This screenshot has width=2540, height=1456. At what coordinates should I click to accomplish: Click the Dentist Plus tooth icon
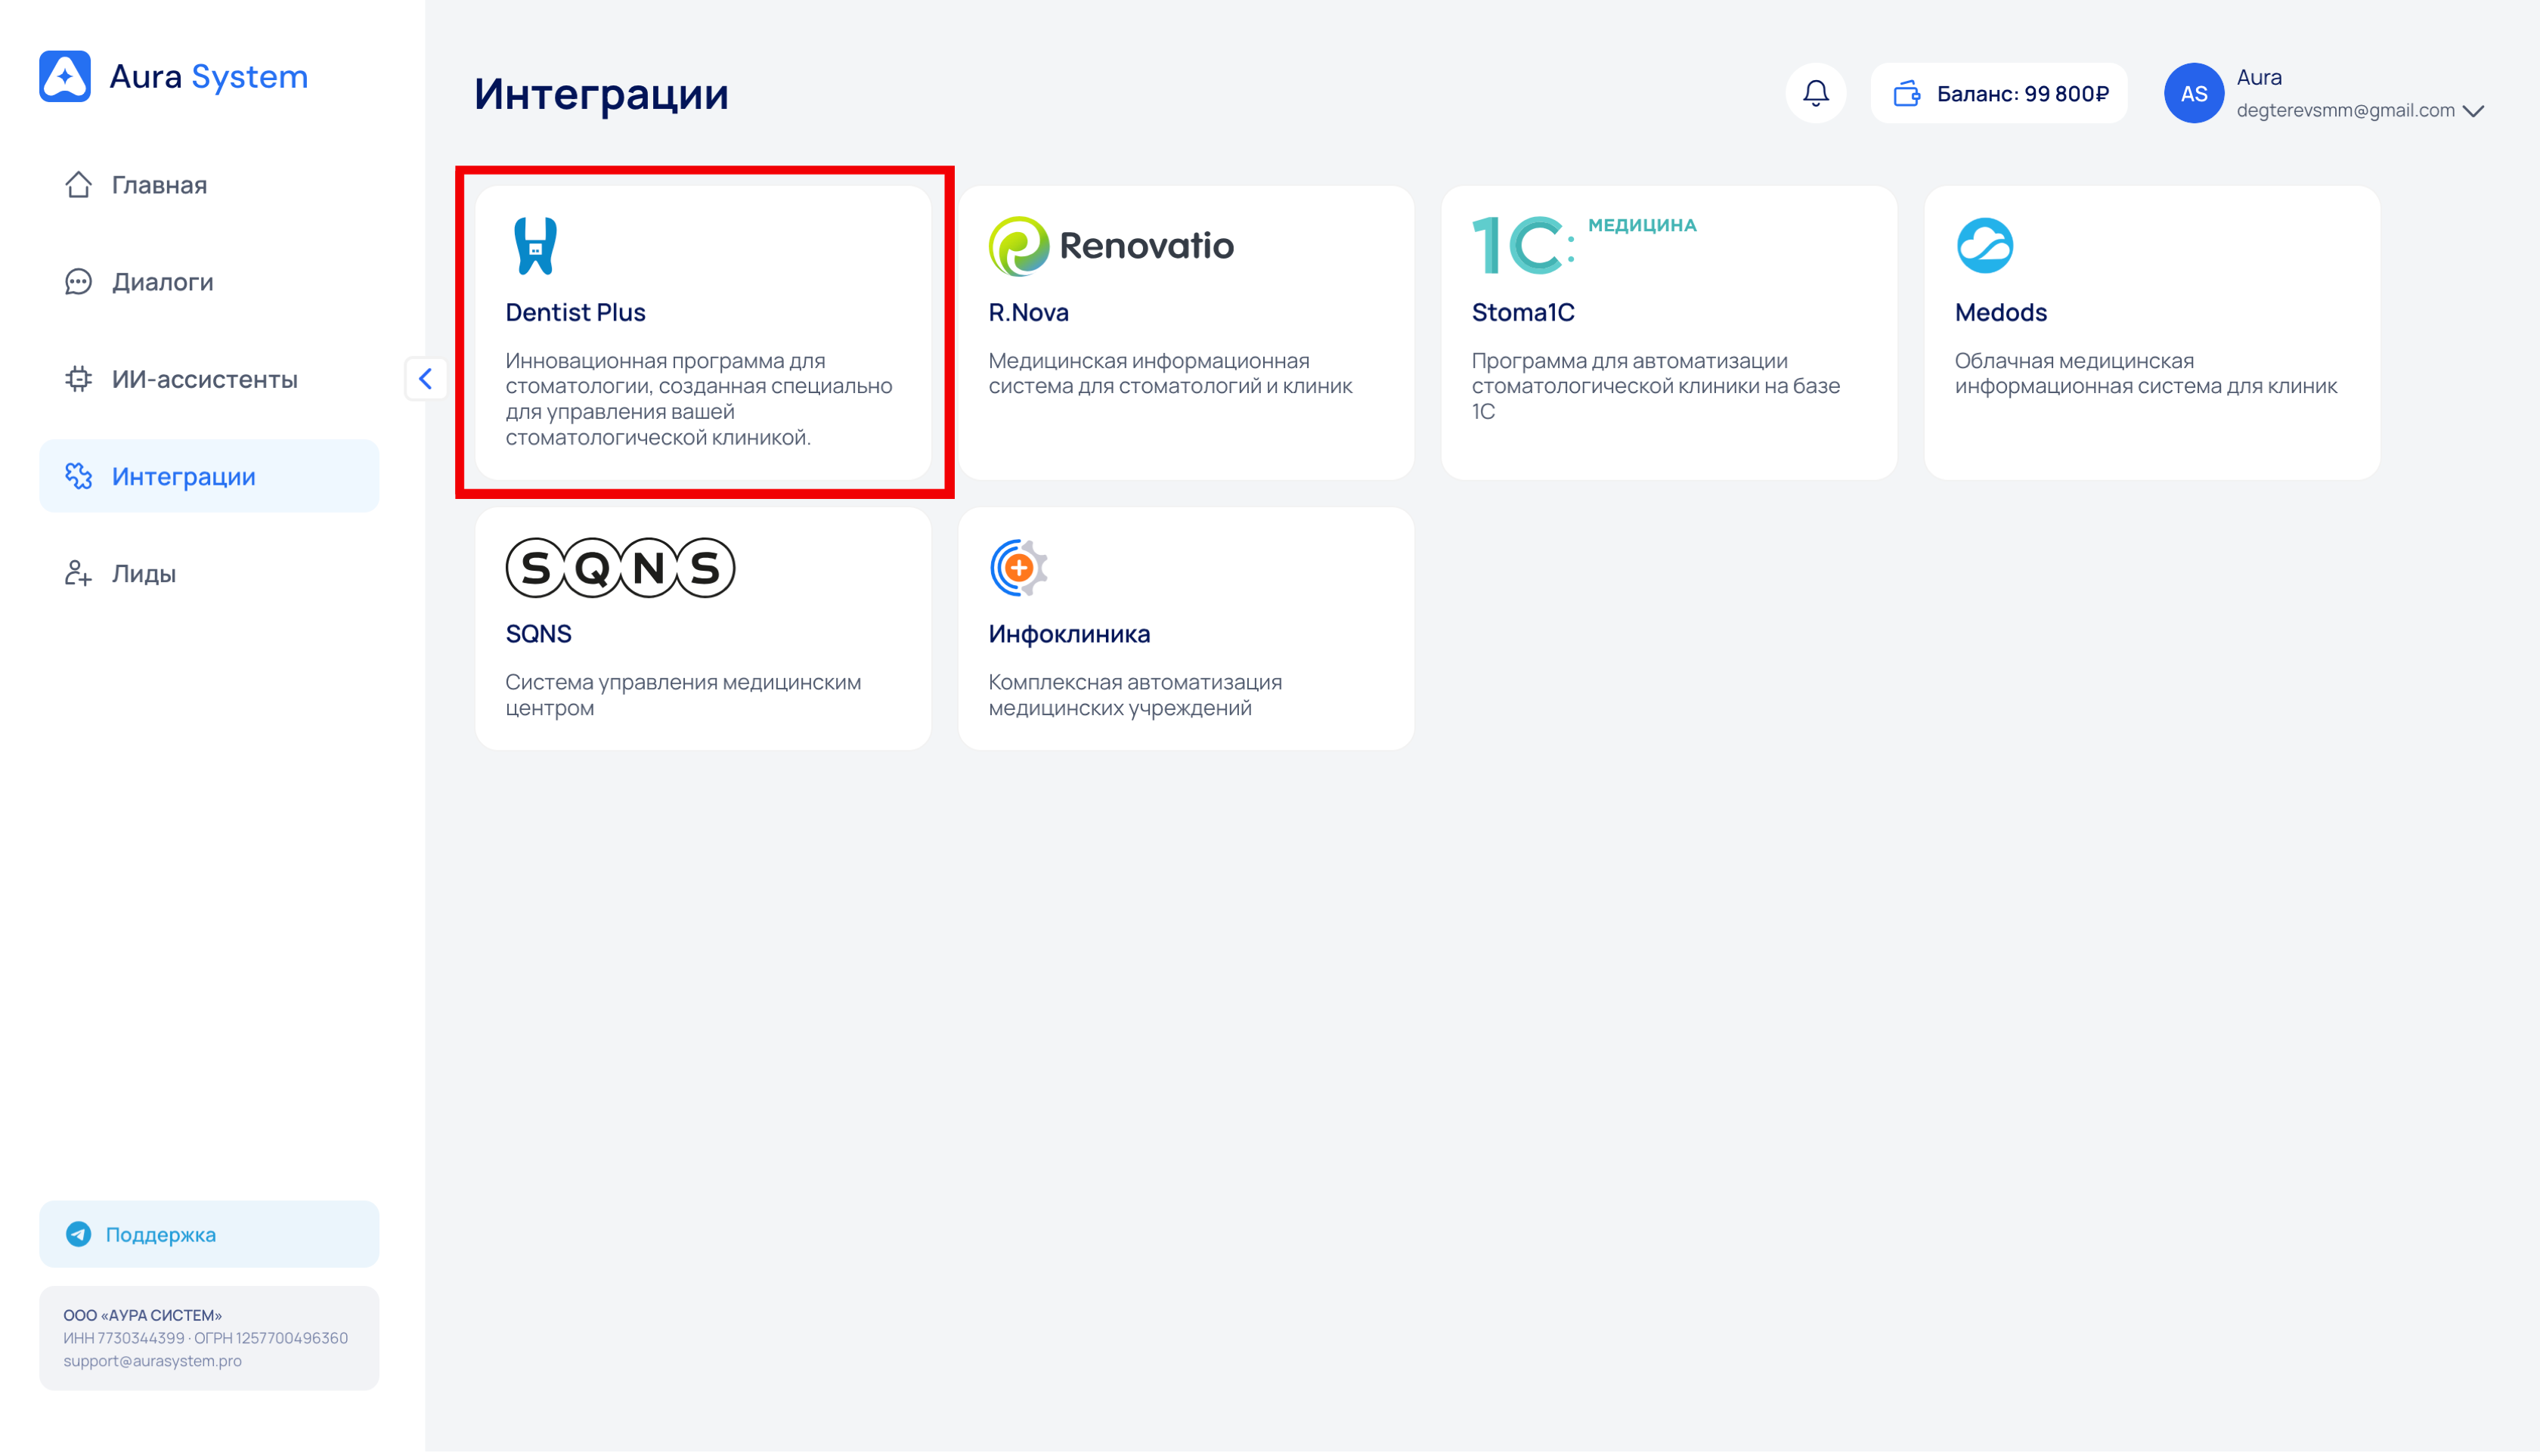coord(535,245)
